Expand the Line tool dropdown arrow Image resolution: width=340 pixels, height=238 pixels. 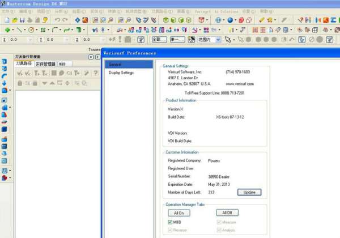coord(24,30)
